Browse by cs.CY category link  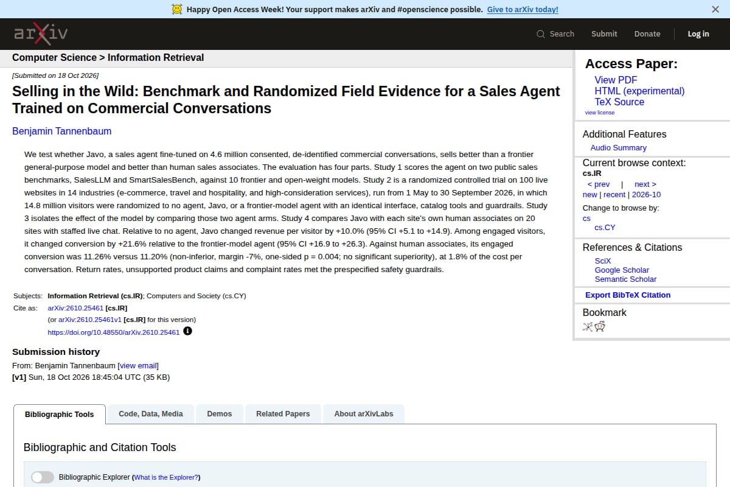605,227
